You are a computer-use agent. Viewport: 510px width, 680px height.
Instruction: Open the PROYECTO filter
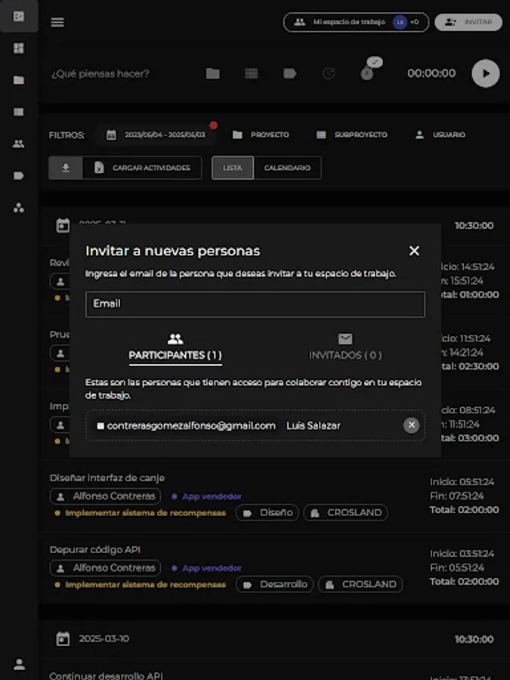(x=261, y=135)
